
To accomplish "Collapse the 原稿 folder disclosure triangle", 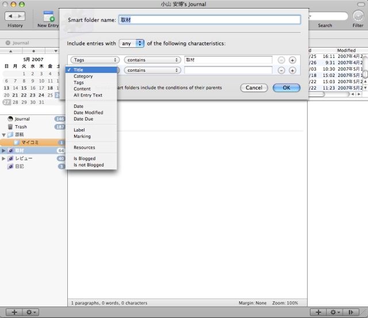I will [4, 135].
